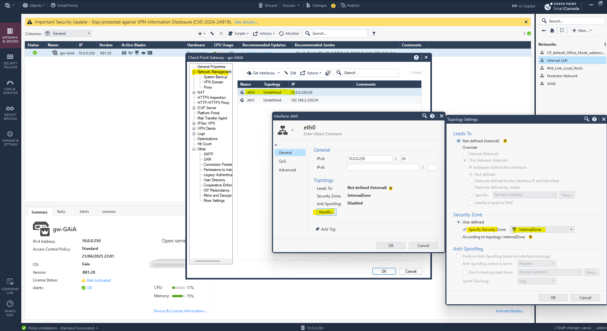The image size is (607, 331).
Task: Click the AI Copilot icon
Action: 514,6
